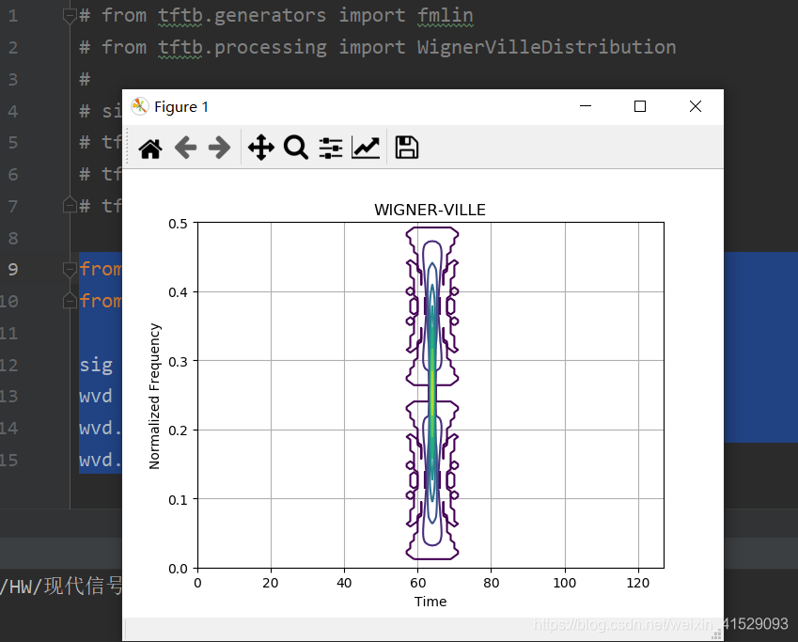Go forward to the next plot view
Image resolution: width=798 pixels, height=642 pixels.
point(219,148)
